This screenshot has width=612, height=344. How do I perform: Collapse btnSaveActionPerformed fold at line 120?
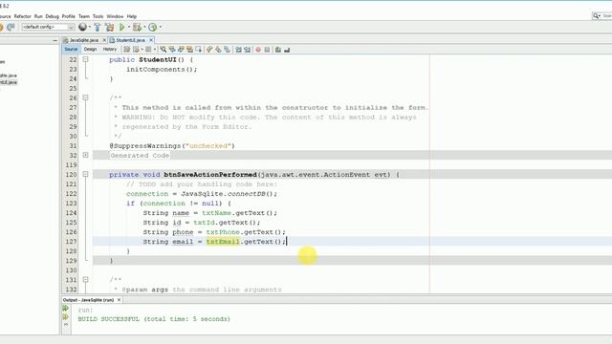[85, 174]
